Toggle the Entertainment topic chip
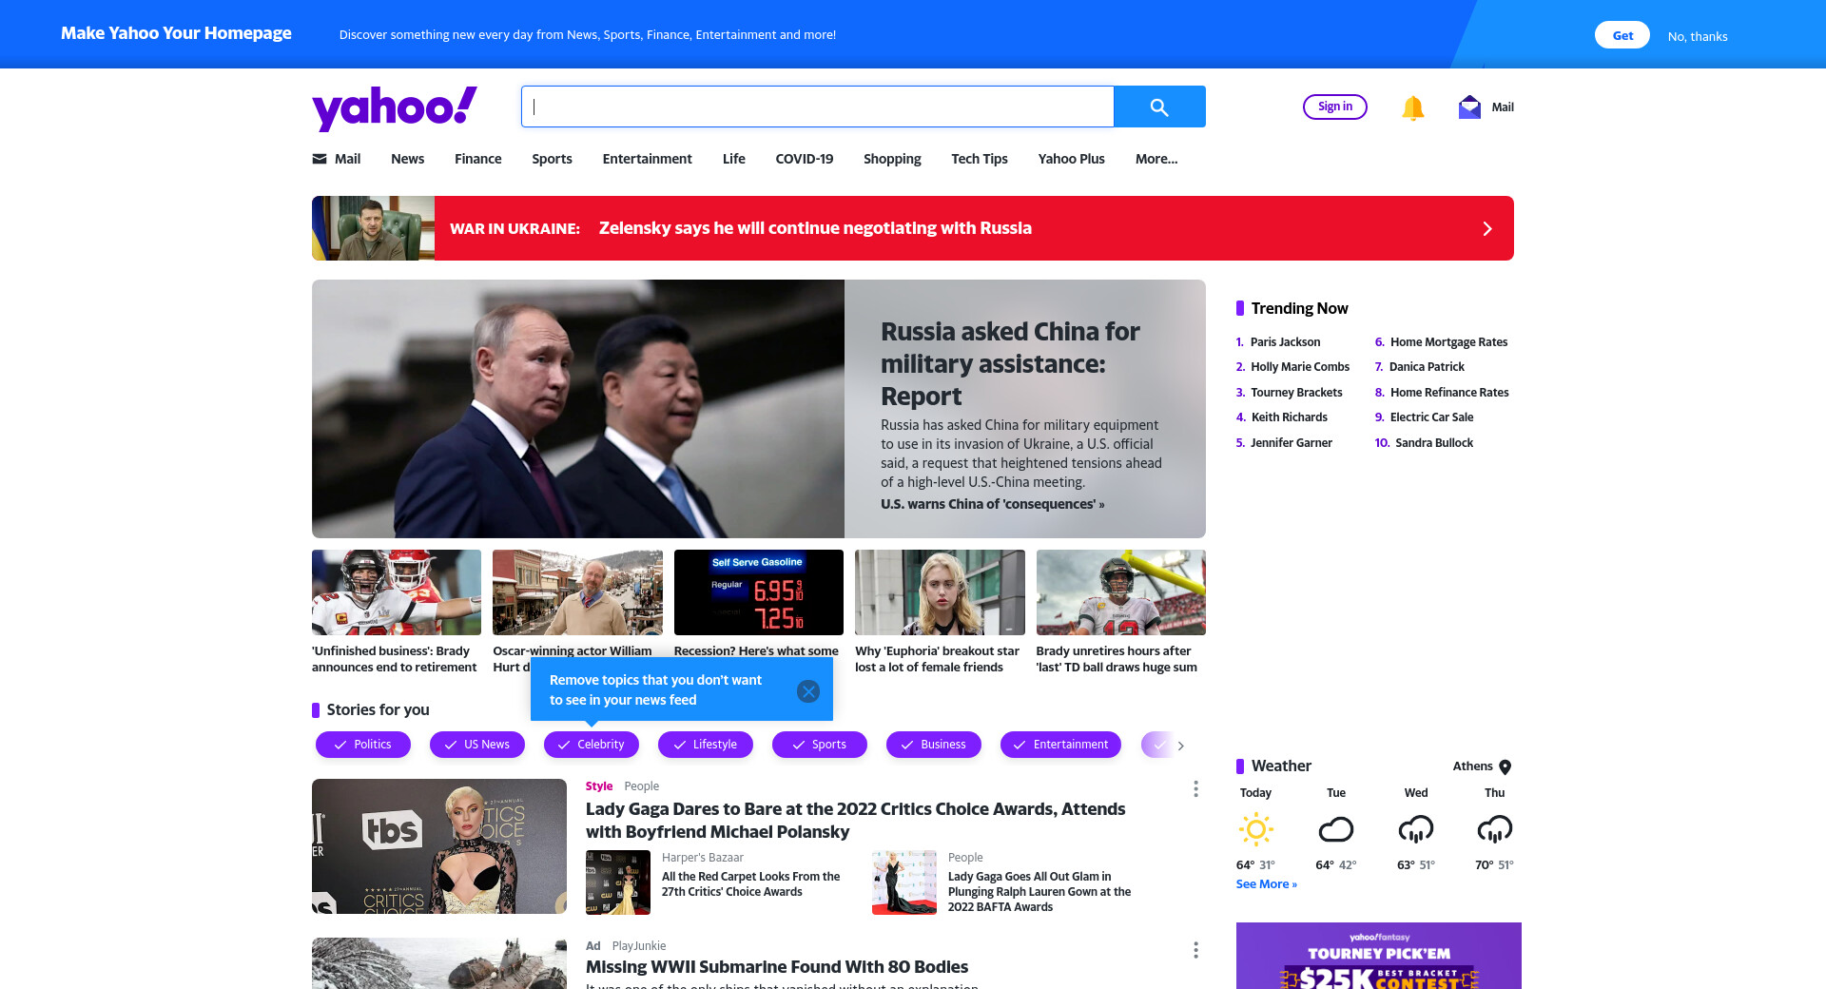The height and width of the screenshot is (989, 1826). tap(1060, 745)
